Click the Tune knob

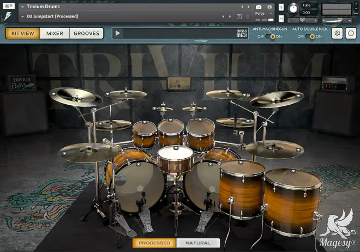point(293,9)
